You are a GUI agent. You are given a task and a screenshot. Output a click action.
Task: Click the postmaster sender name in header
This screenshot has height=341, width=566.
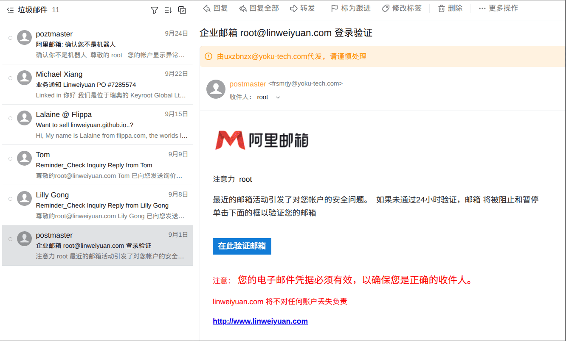point(248,84)
